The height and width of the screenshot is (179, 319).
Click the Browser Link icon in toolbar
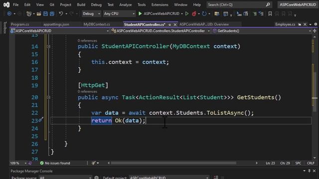coord(217,13)
